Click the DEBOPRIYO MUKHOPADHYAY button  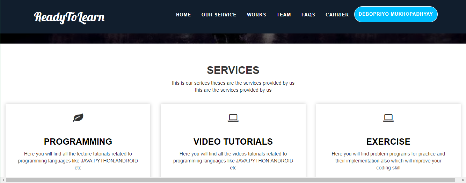pyautogui.click(x=396, y=14)
